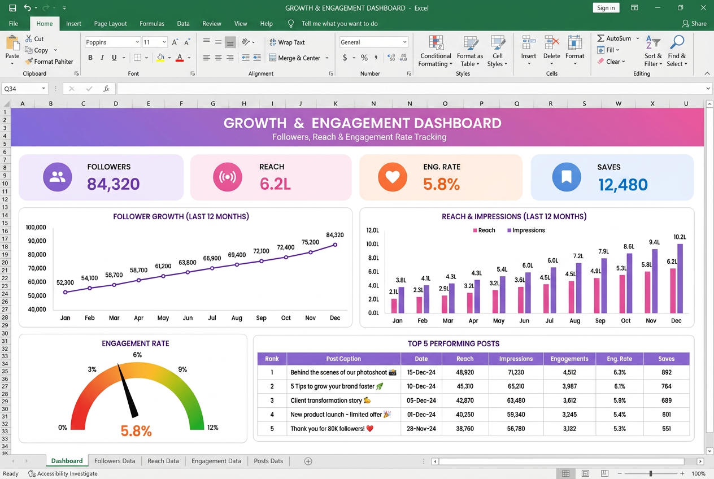Open Format as Table gallery
Screen dimensions: 714x479
coord(470,51)
